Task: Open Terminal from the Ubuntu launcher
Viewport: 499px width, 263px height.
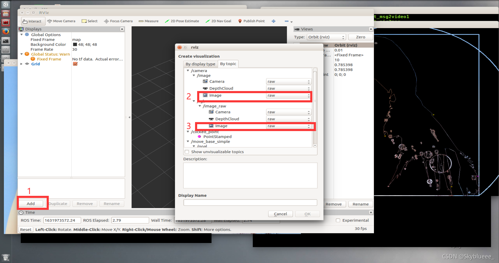Action: 6,41
